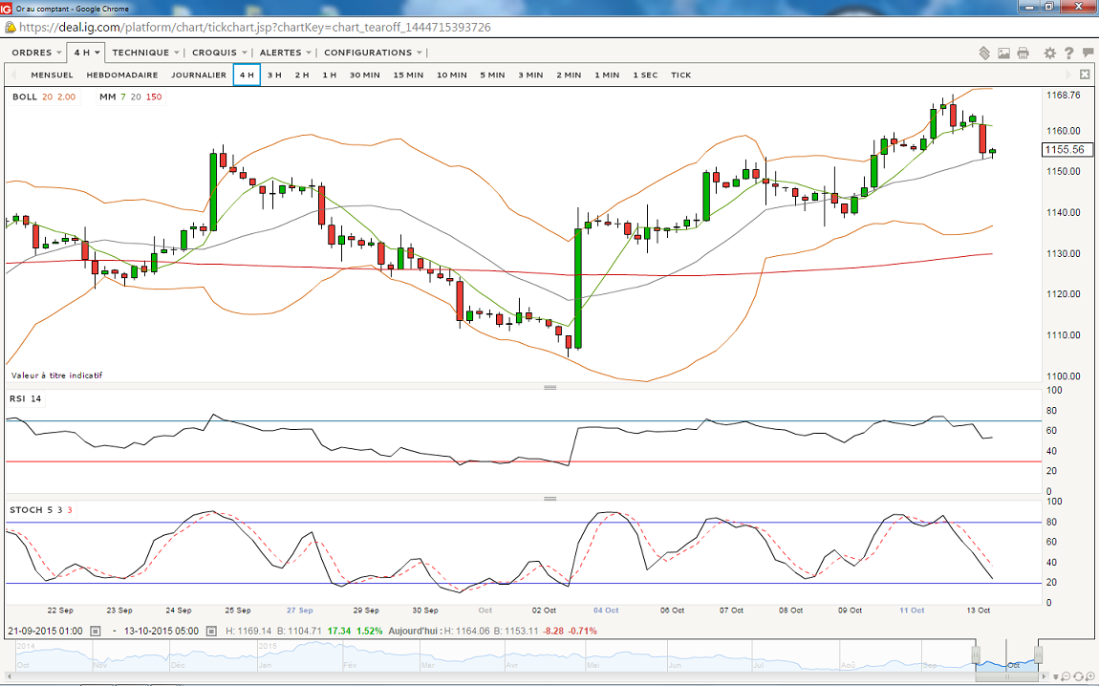
Task: Close the timeframe bar with the X box
Action: tap(1085, 75)
